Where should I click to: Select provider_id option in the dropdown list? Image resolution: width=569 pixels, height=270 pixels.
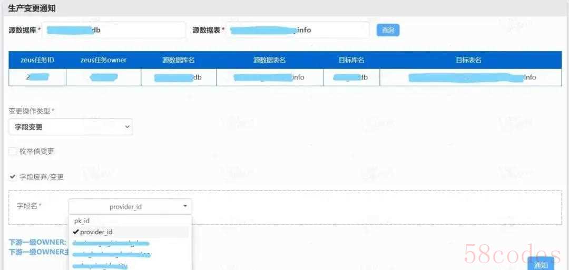point(130,232)
